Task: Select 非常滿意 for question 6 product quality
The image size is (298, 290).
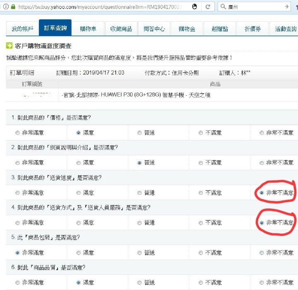Action: [17, 283]
